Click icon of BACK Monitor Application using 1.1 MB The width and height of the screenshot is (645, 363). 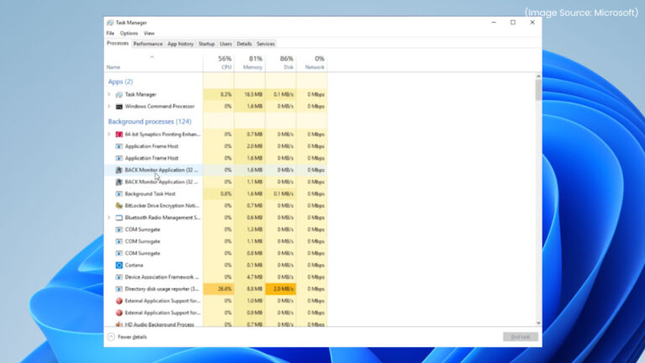coord(119,181)
